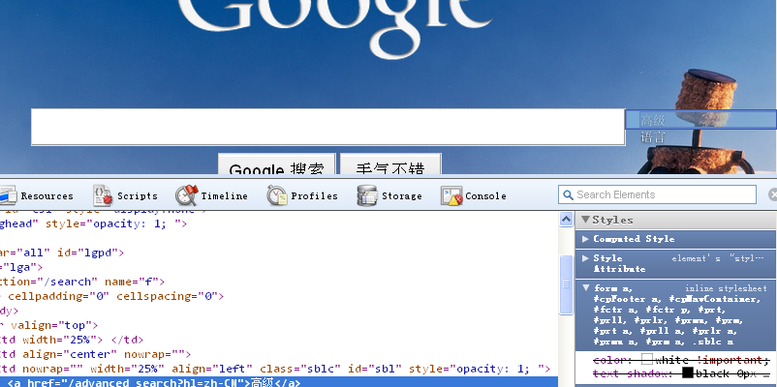Click the black text-shadow color swatch

pos(688,372)
